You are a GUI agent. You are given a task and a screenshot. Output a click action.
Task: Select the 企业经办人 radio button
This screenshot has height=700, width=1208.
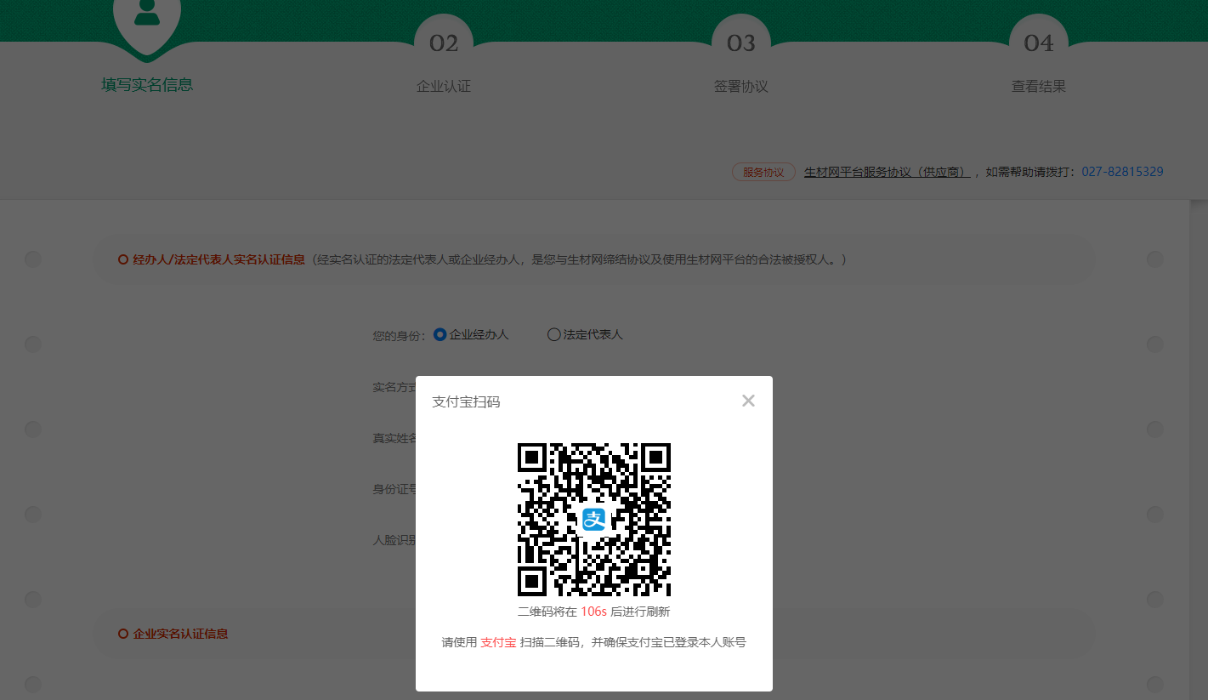(x=440, y=334)
